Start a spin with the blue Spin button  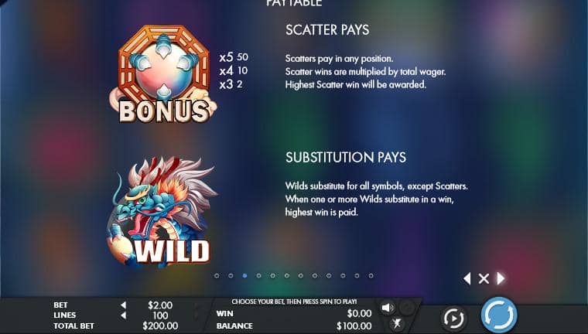pyautogui.click(x=499, y=315)
